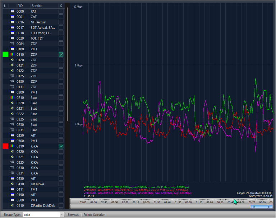Click the green color swatch for PID 0110
The height and width of the screenshot is (218, 276).
coord(5,54)
